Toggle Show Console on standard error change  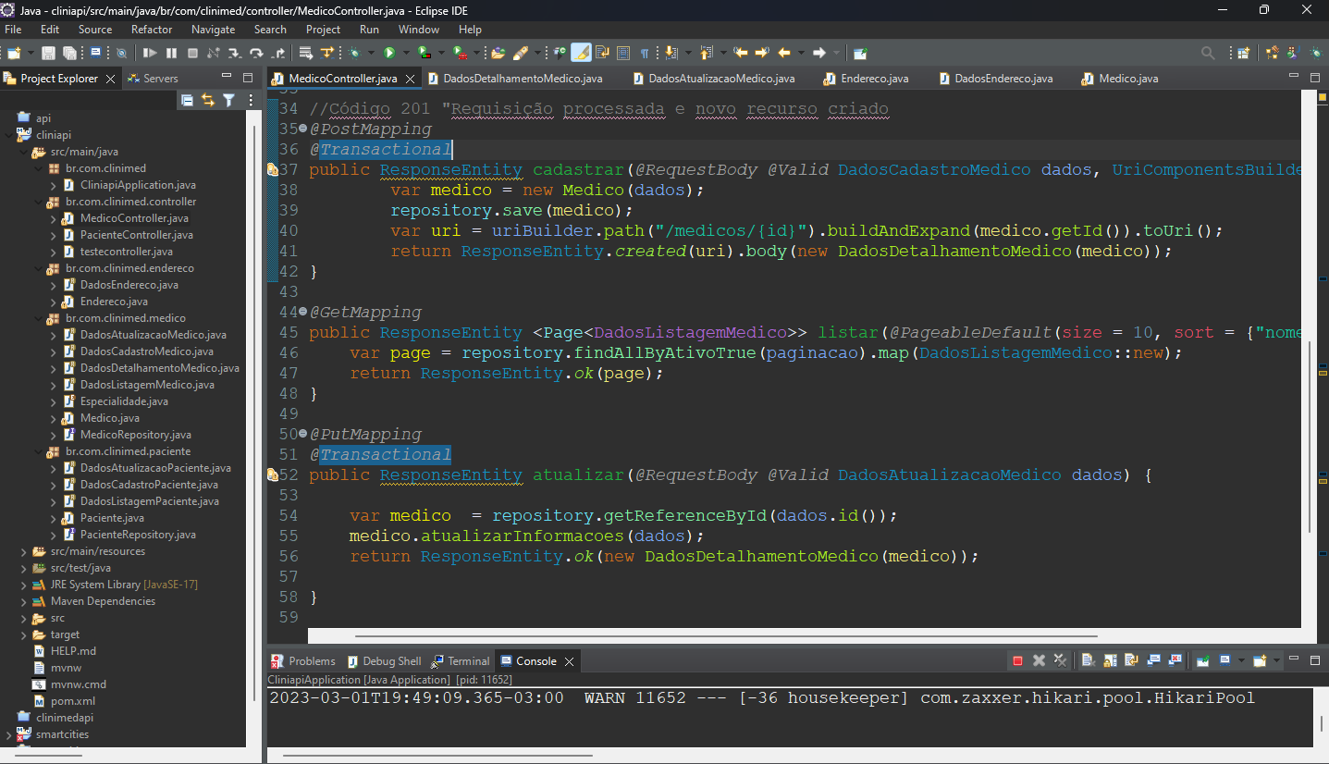(x=1175, y=660)
